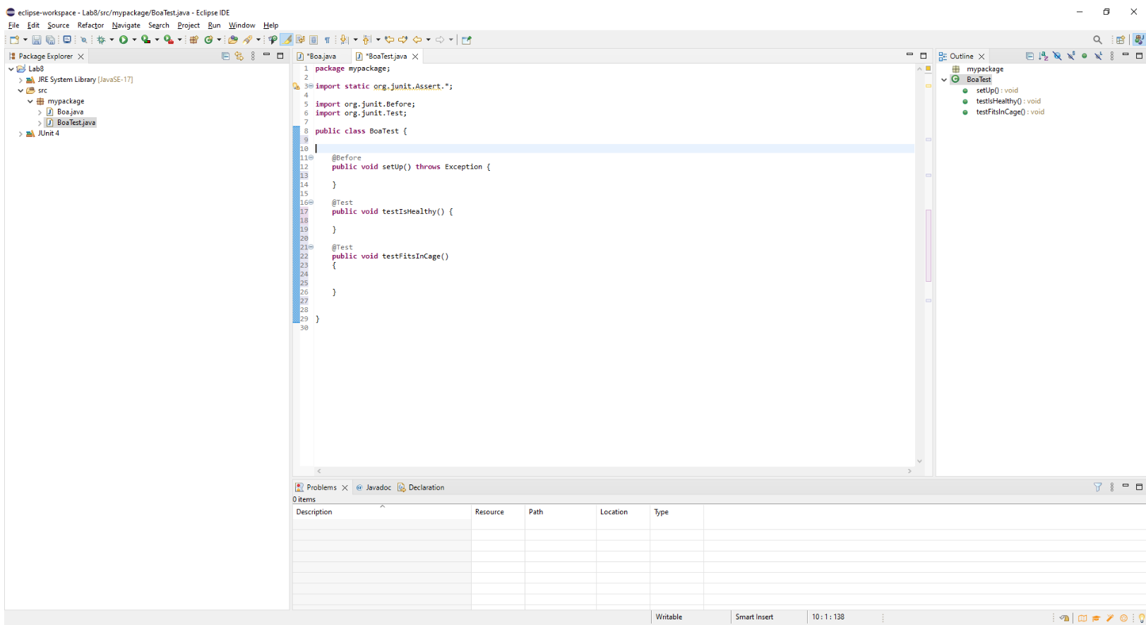Click the Save All toolbar icon
This screenshot has width=1146, height=625.
pos(50,40)
